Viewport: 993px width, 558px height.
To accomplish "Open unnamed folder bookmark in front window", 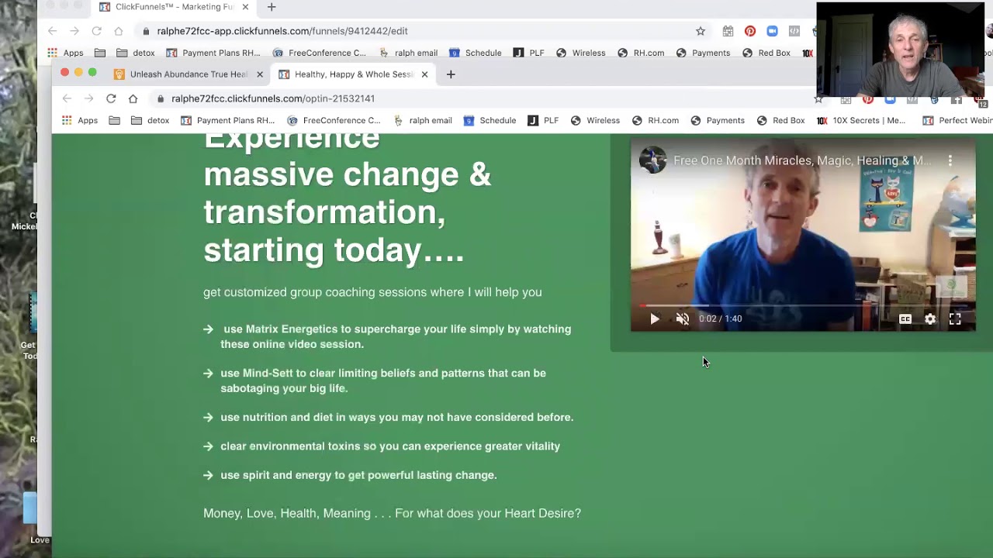I will [115, 120].
